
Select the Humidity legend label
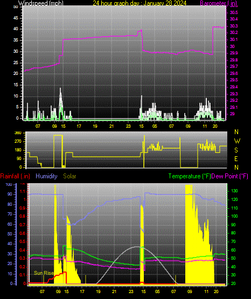(46, 176)
